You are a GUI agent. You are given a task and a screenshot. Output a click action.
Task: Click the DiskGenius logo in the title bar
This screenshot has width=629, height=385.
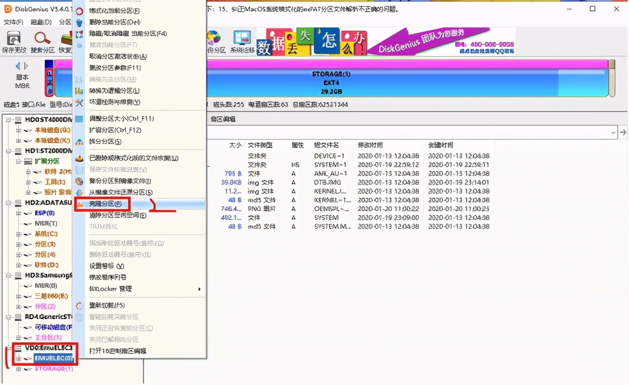pyautogui.click(x=7, y=8)
